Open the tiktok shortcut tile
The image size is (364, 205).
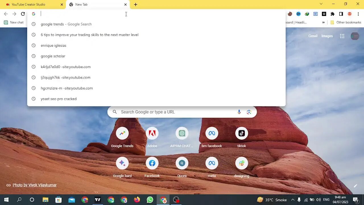pos(242,138)
